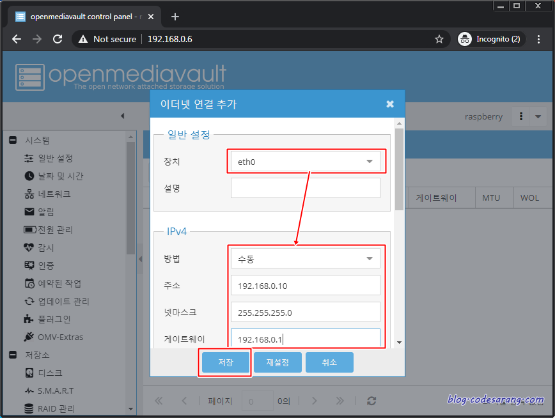Image resolution: width=555 pixels, height=418 pixels.
Task: Open 네트워크 in the sidebar
Action: pos(54,194)
